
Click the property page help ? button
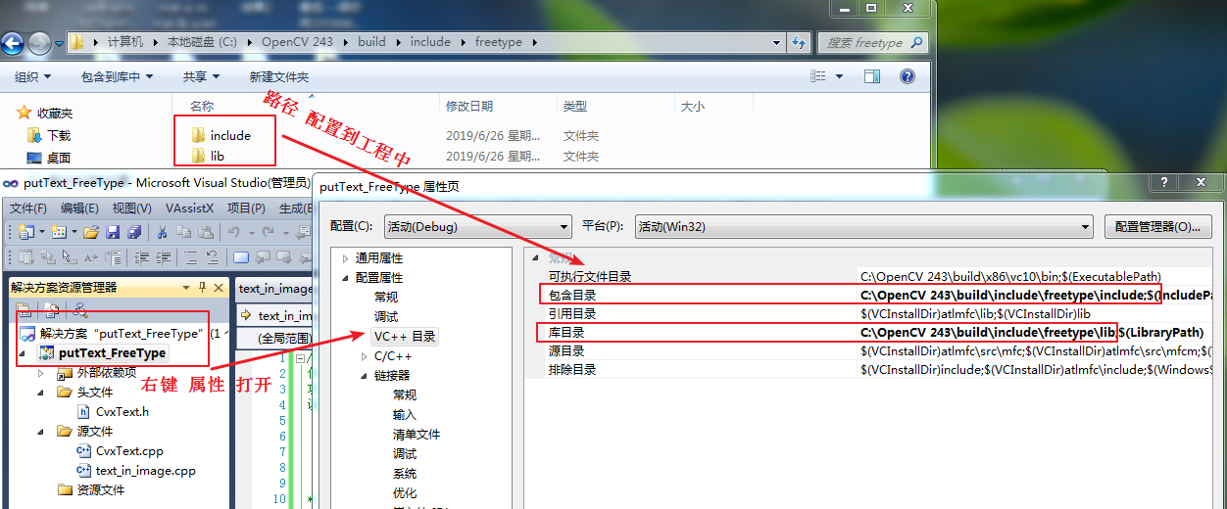[x=1164, y=182]
